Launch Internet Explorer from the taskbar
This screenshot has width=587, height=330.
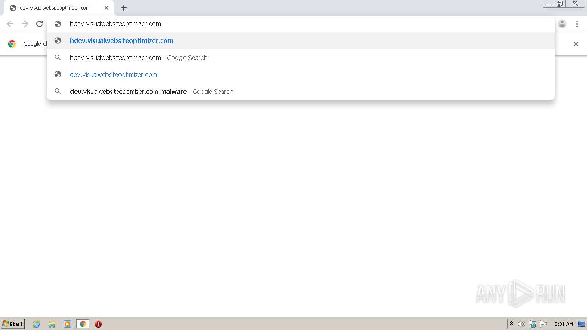point(37,324)
